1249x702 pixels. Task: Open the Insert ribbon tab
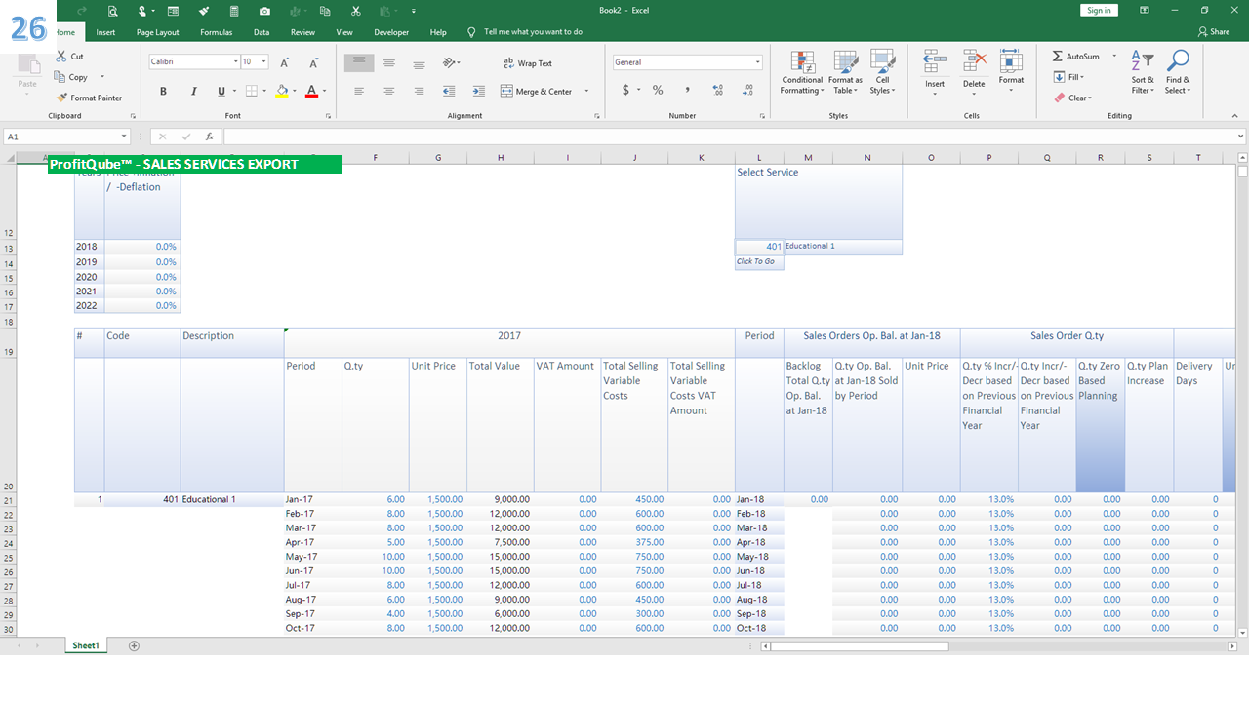click(105, 32)
